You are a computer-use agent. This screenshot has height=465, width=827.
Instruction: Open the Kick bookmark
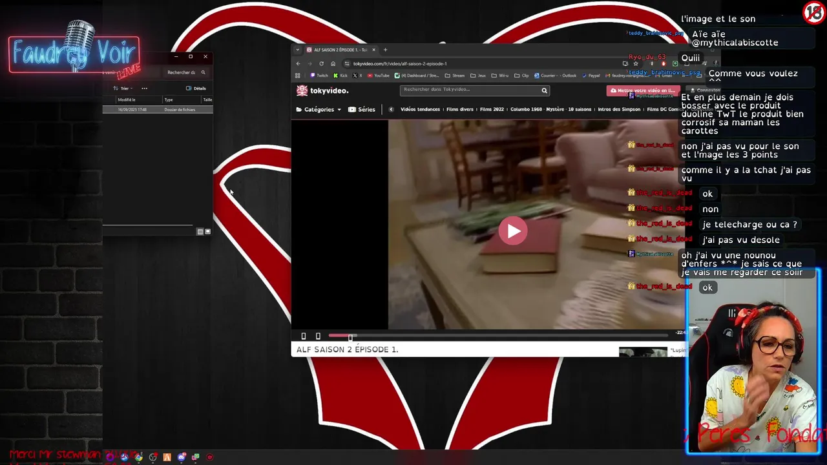(340, 76)
